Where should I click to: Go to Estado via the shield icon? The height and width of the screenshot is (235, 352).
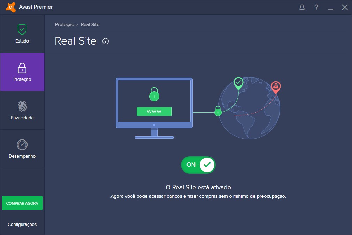(x=22, y=30)
